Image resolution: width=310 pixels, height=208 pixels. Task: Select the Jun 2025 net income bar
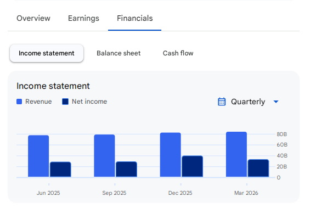pos(60,170)
